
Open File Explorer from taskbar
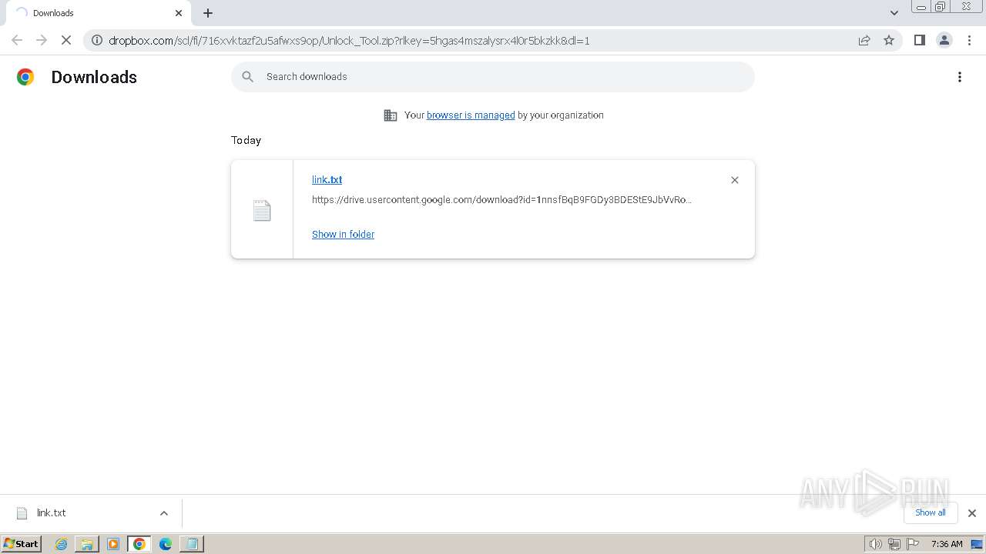[87, 544]
